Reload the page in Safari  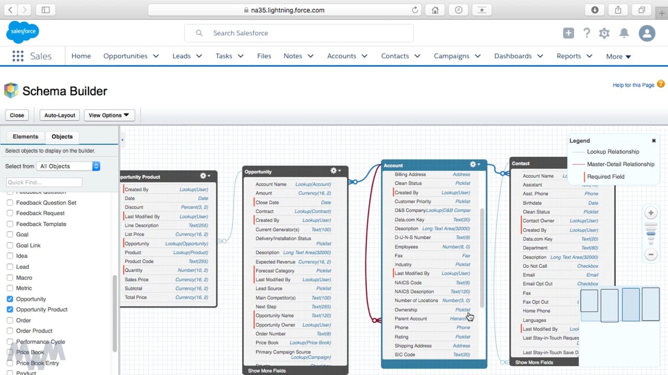click(415, 10)
